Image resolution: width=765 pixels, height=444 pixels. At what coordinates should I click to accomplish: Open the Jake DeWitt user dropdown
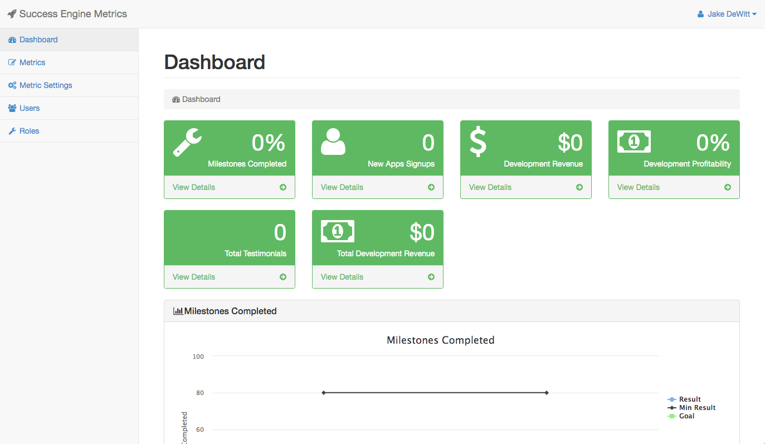727,14
